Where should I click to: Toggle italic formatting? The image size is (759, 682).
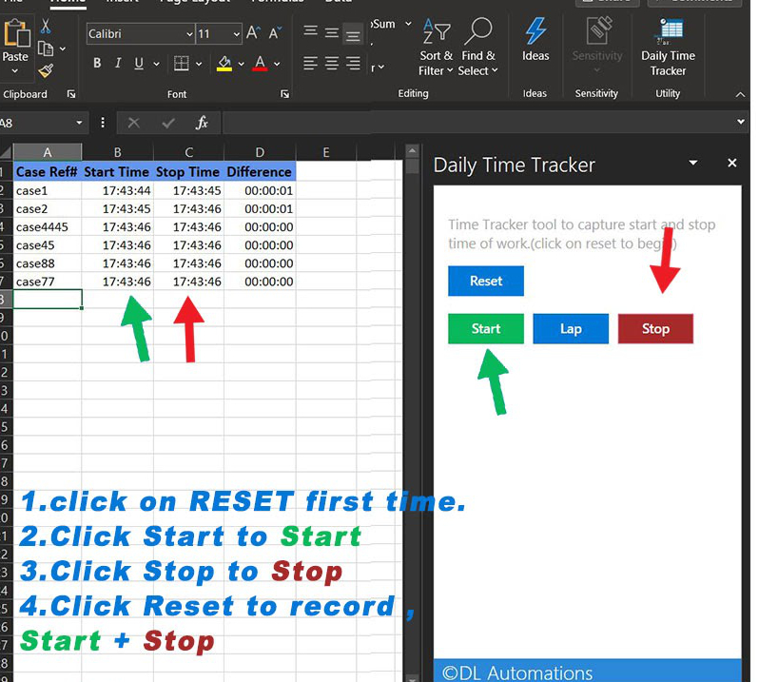pyautogui.click(x=118, y=64)
